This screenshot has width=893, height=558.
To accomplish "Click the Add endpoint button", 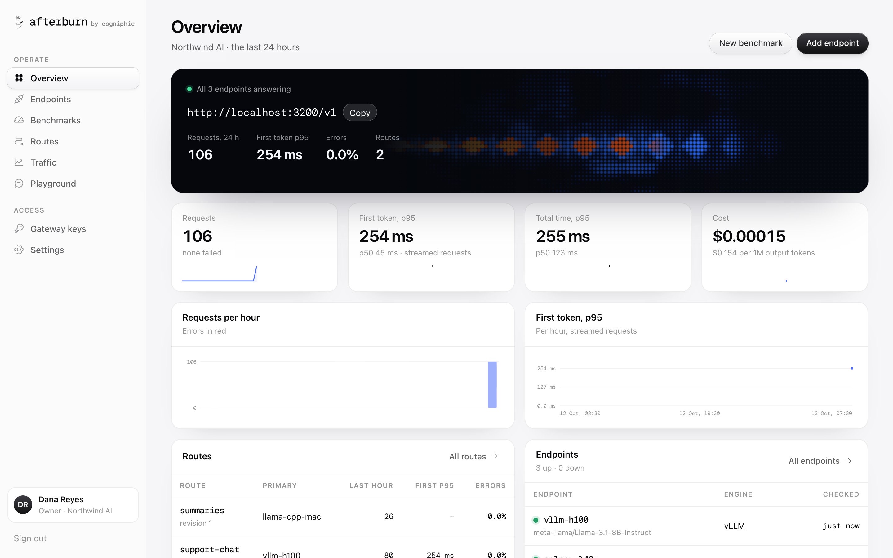I will 832,43.
